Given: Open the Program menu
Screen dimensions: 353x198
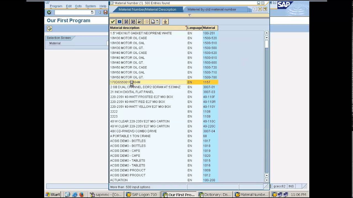Looking at the screenshot, I should (56, 6).
